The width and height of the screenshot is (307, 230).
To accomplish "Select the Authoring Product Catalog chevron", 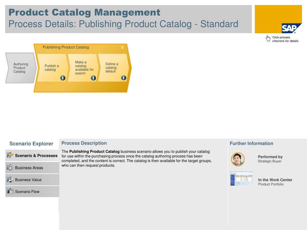I will (x=21, y=68).
